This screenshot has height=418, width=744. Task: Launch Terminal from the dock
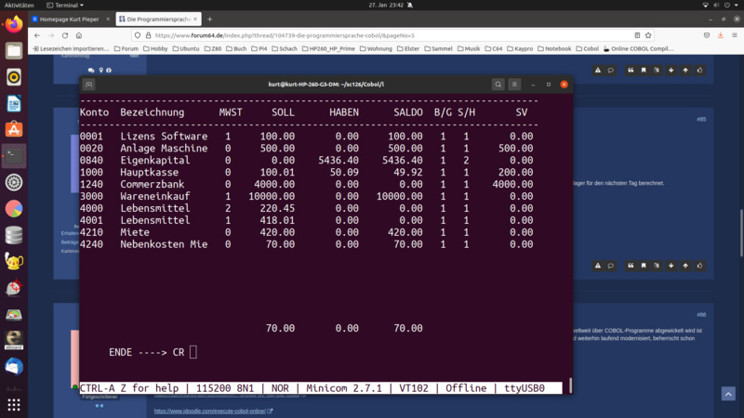[14, 156]
